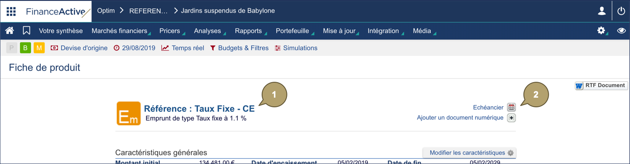Screen dimensions: 630x164
Task: Click the Optim breadcrumb
Action: (106, 11)
